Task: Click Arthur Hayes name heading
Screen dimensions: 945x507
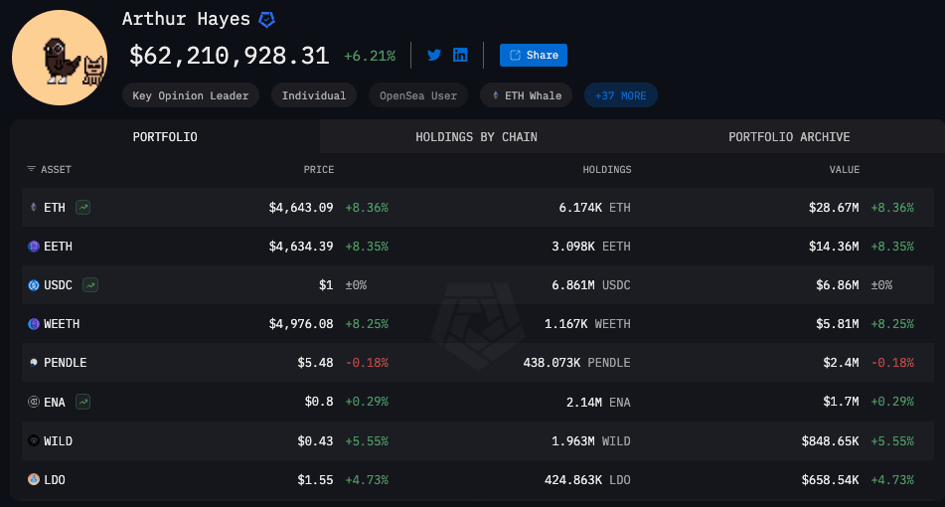Action: click(x=186, y=19)
